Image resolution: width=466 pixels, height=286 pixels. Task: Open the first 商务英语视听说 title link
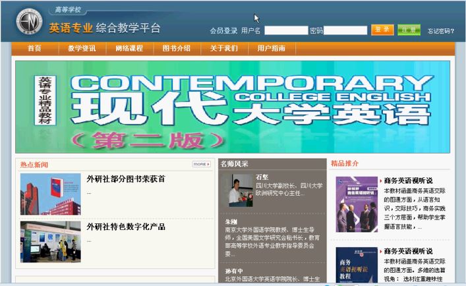tap(409, 181)
